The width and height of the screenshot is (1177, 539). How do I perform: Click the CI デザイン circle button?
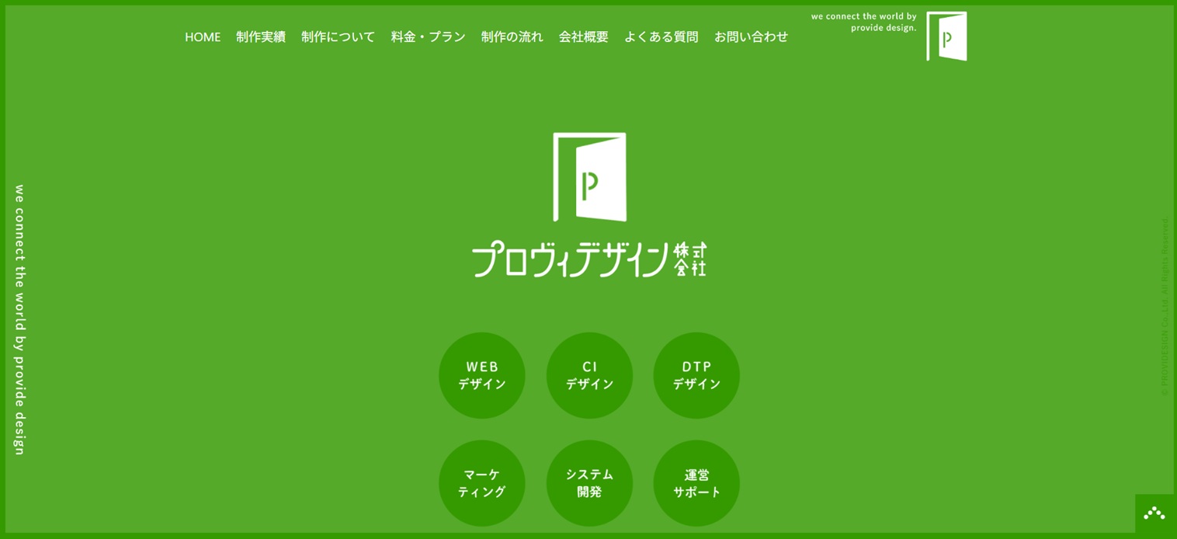tap(589, 376)
